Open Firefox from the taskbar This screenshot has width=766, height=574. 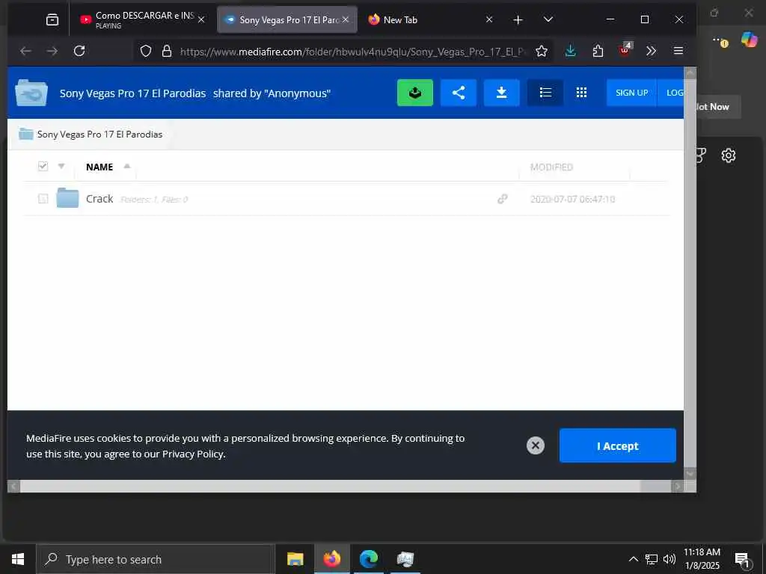pyautogui.click(x=331, y=559)
